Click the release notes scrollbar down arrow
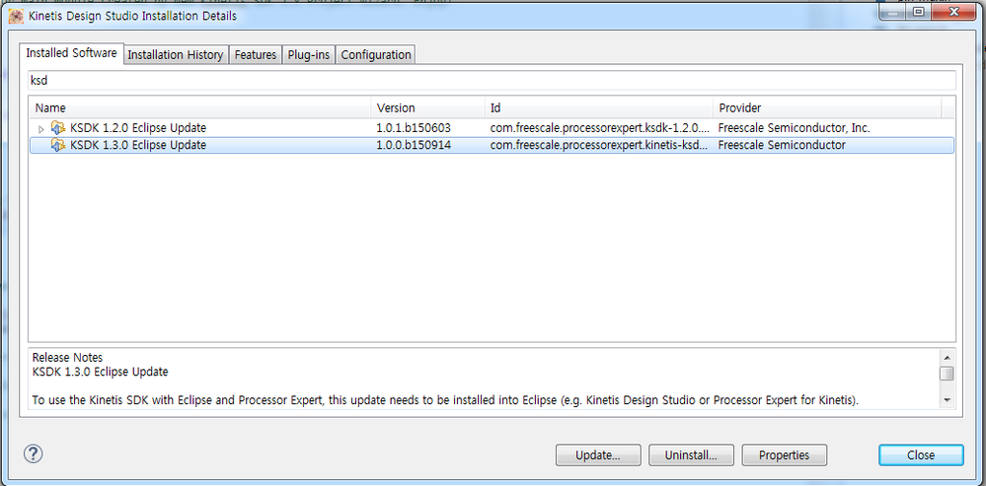The height and width of the screenshot is (486, 986). tap(947, 400)
